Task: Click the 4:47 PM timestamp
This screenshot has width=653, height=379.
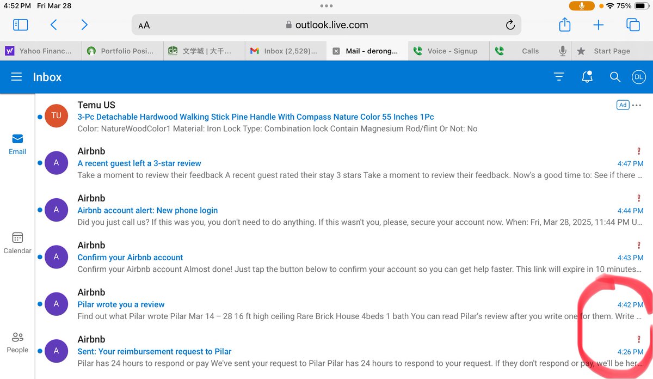Action: click(630, 163)
